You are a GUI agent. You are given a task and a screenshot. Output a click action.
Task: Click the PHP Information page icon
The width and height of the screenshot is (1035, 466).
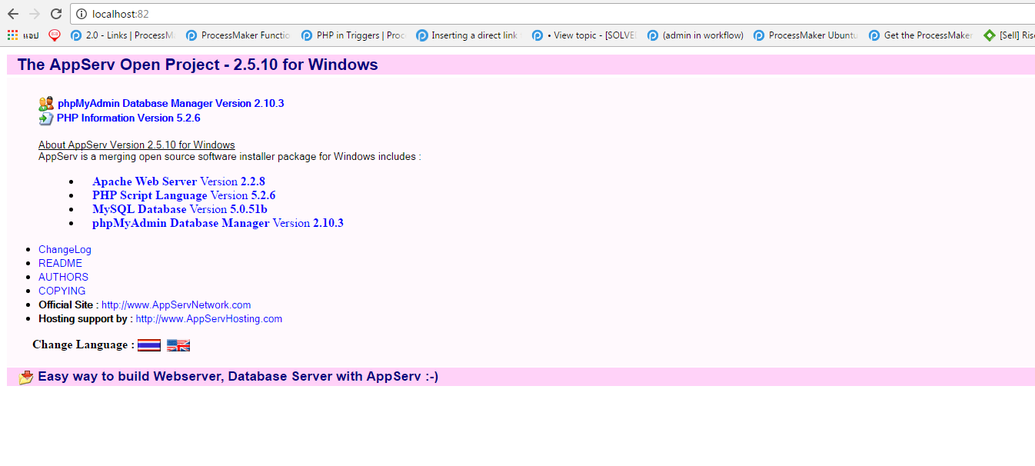click(x=46, y=118)
